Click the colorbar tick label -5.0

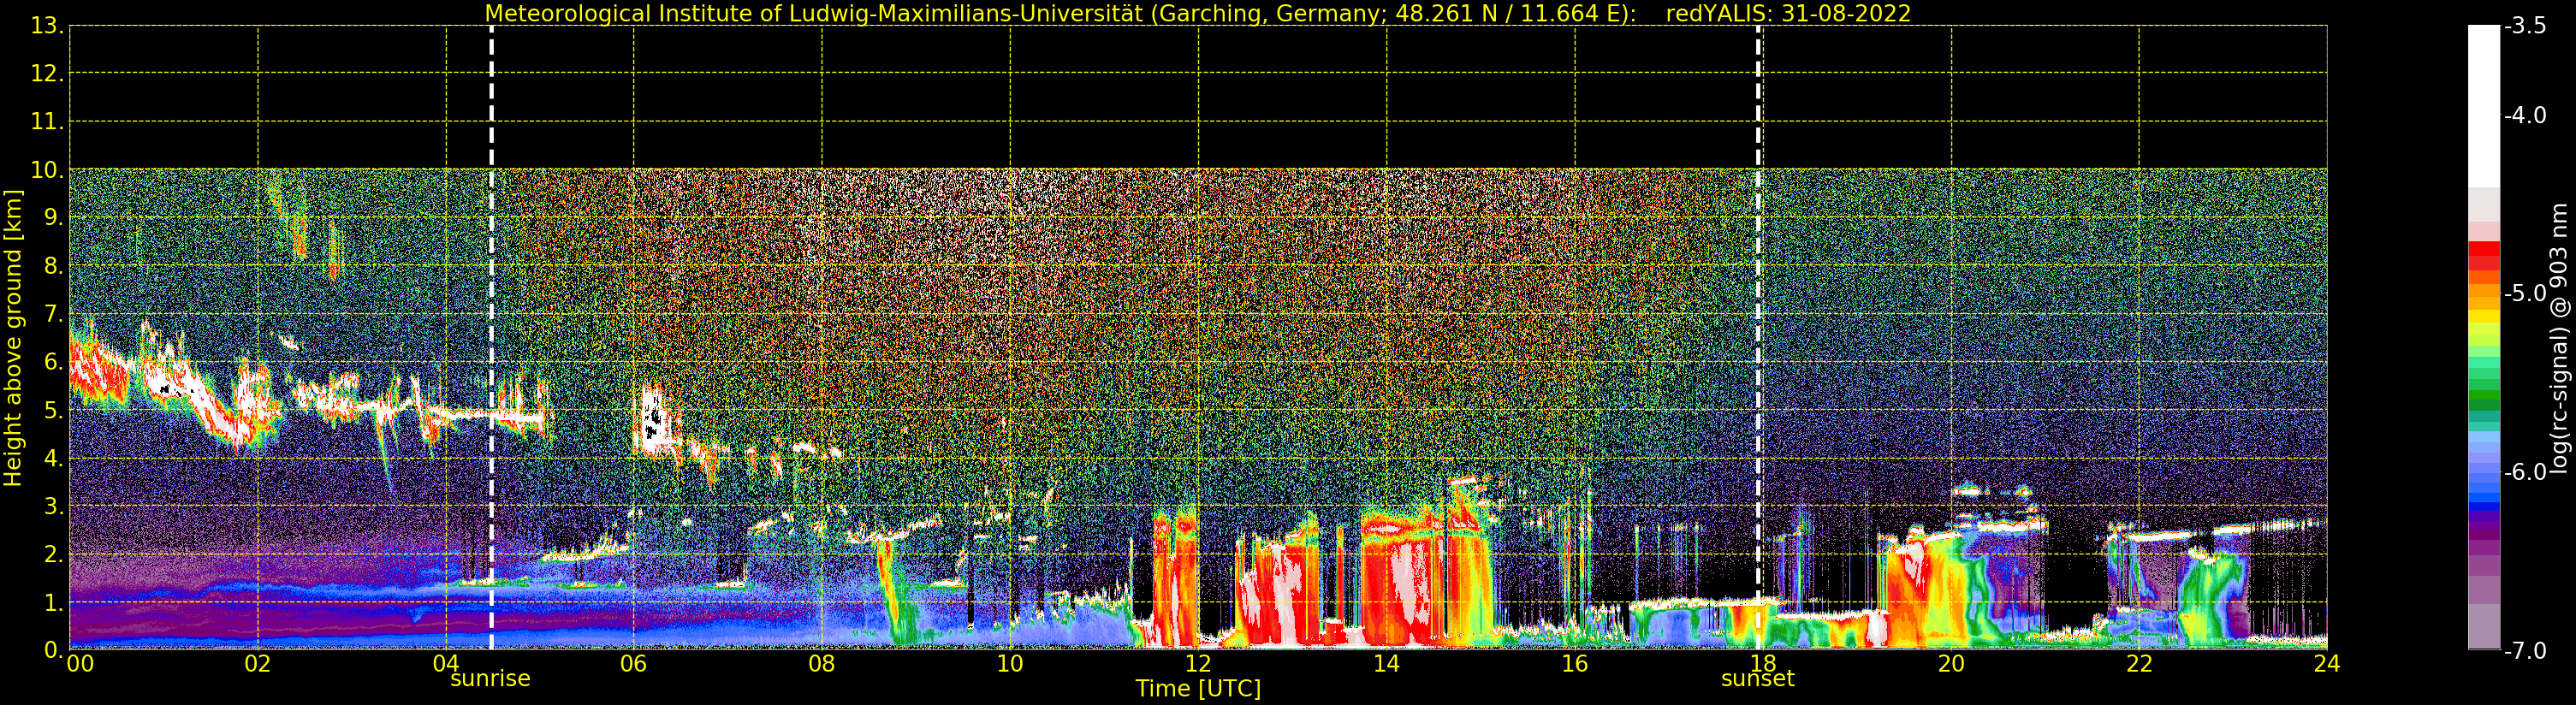2525,294
